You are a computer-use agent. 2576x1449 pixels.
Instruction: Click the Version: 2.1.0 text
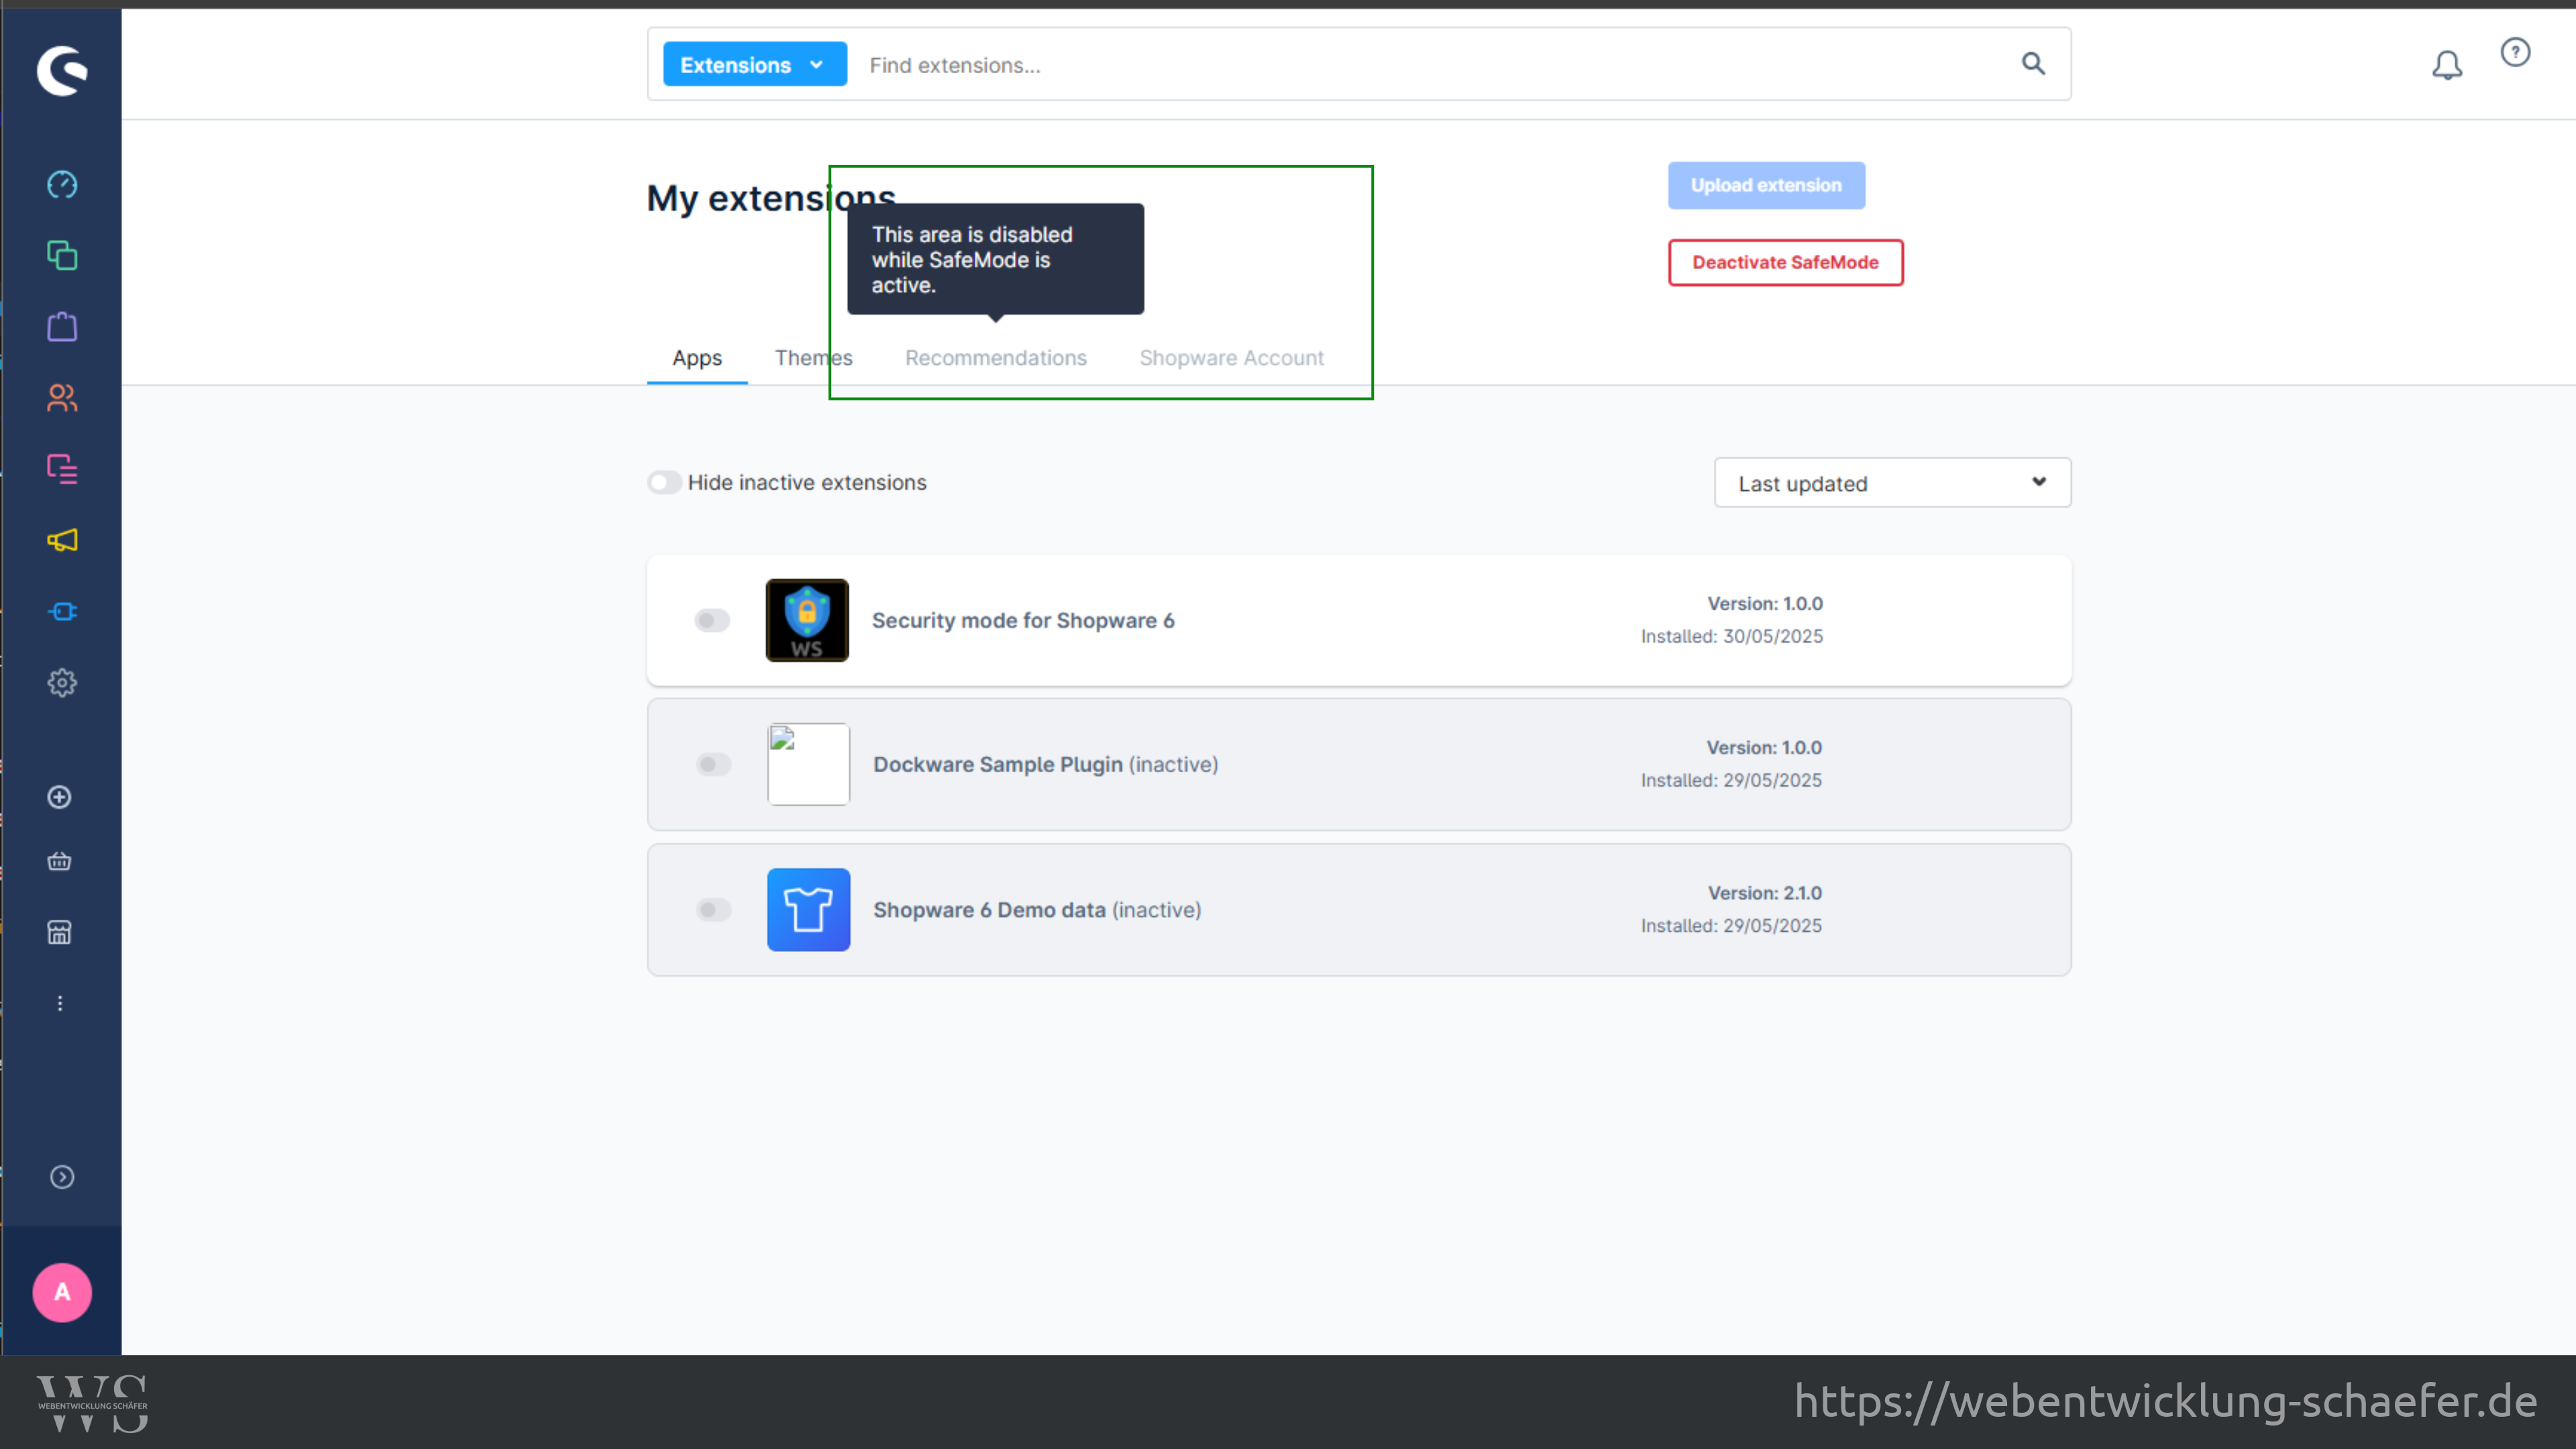point(1764,893)
